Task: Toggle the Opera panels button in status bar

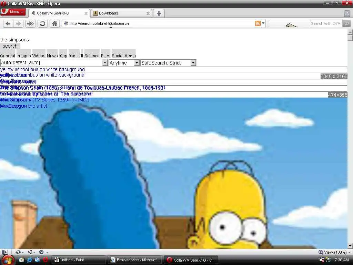Action: [x=5, y=252]
